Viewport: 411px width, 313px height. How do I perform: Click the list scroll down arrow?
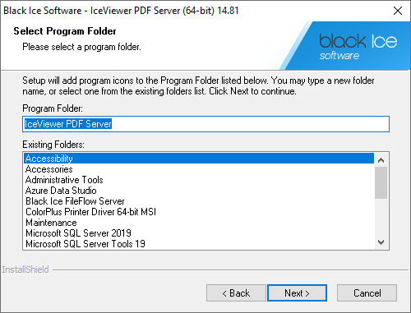pyautogui.click(x=381, y=242)
